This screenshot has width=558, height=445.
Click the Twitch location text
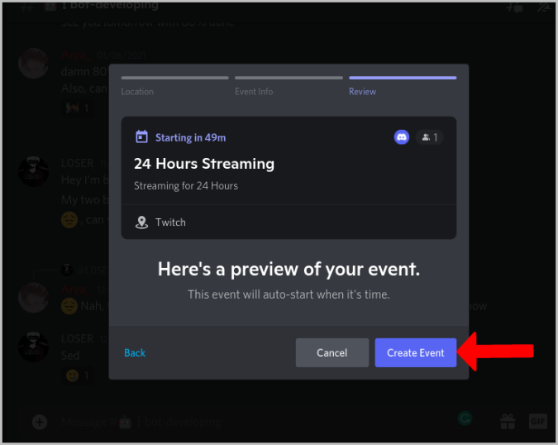point(170,223)
